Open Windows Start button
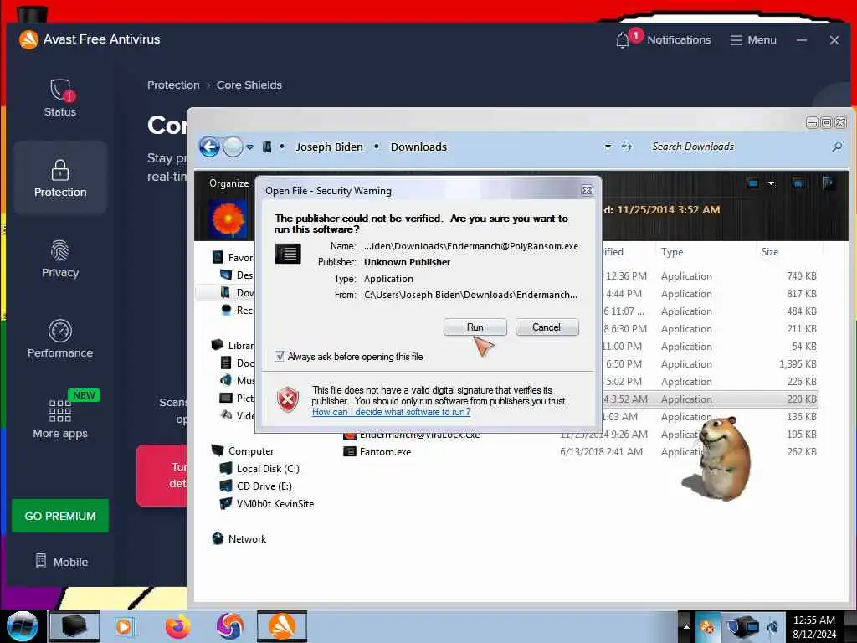Image resolution: width=857 pixels, height=643 pixels. click(22, 626)
